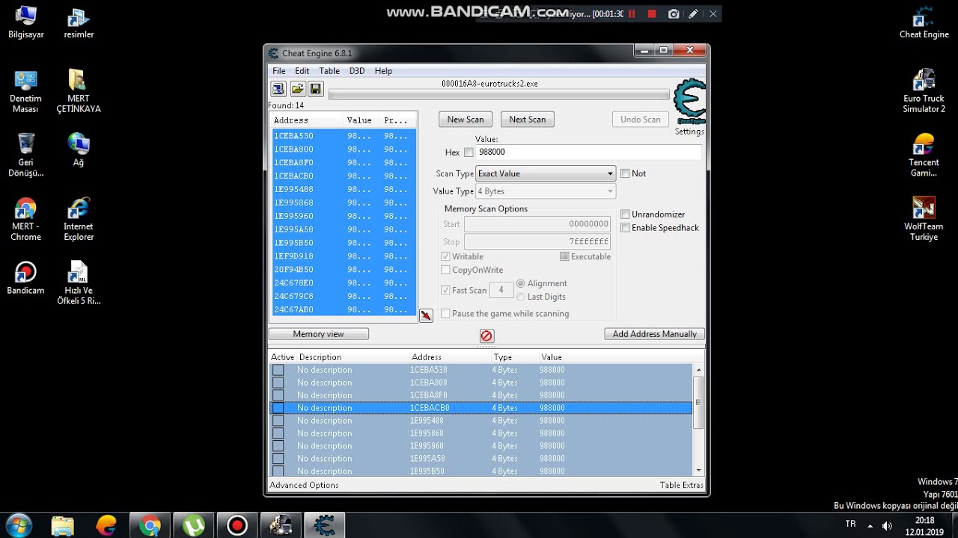Open Internet Explorer desktop icon

pyautogui.click(x=79, y=220)
